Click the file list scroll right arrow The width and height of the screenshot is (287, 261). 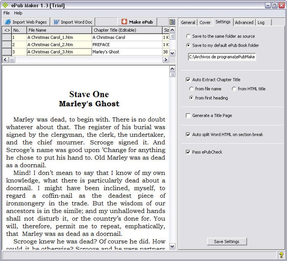click(x=166, y=60)
